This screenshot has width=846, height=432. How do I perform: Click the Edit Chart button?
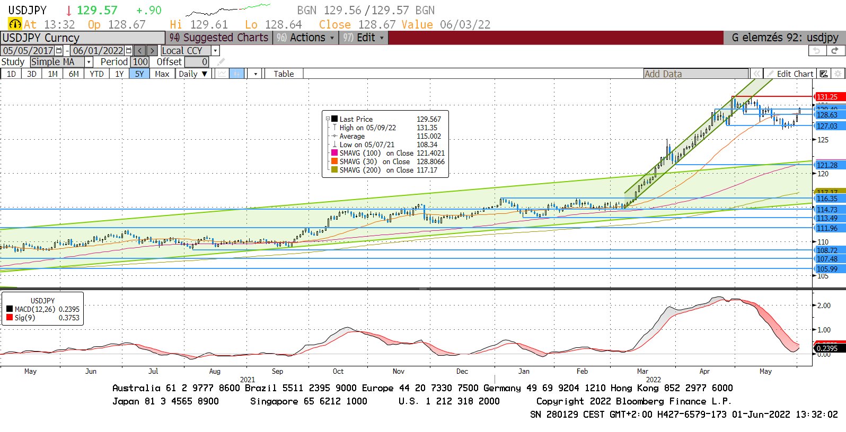coord(794,74)
